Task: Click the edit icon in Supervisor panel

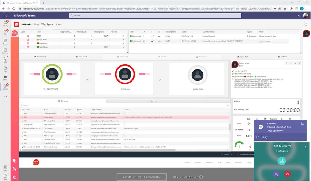Action: pos(299,63)
